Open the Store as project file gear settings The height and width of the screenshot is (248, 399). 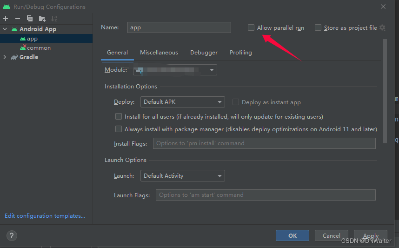pyautogui.click(x=382, y=27)
